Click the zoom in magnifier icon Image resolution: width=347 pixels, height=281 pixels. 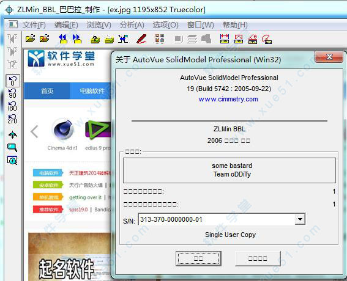(x=12, y=161)
